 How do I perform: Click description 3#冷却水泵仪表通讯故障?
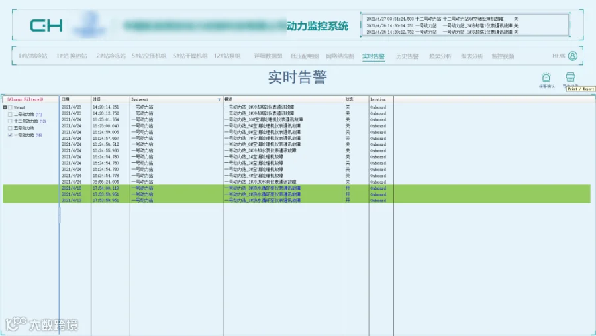pyautogui.click(x=260, y=150)
